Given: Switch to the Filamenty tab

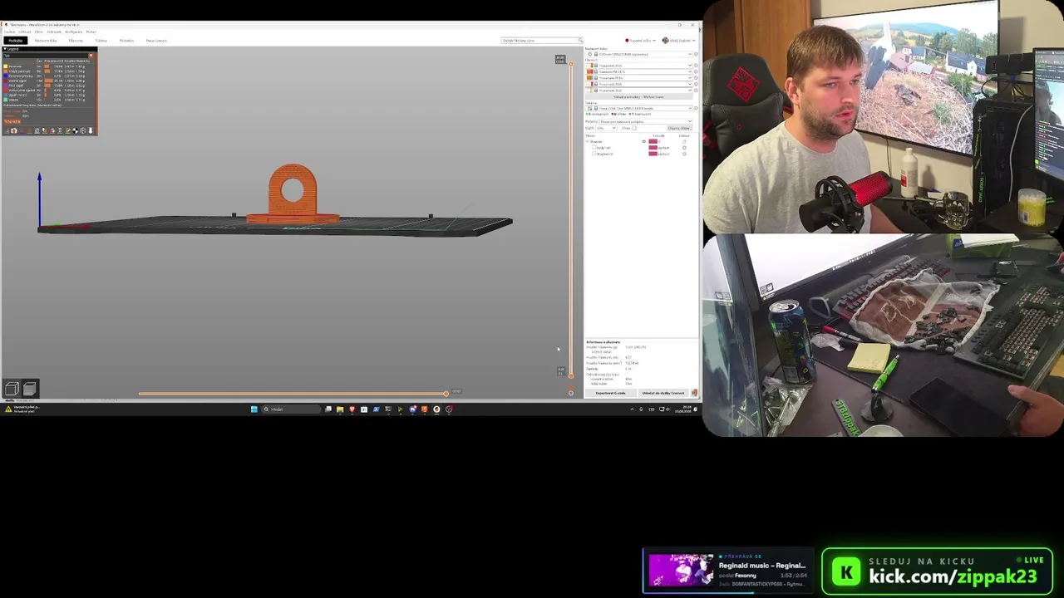Looking at the screenshot, I should [x=76, y=40].
